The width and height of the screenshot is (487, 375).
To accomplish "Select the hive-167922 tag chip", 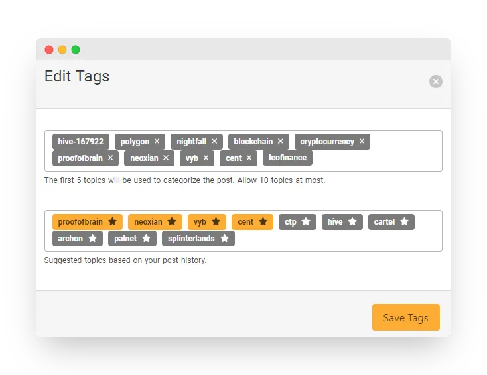I will 81,142.
